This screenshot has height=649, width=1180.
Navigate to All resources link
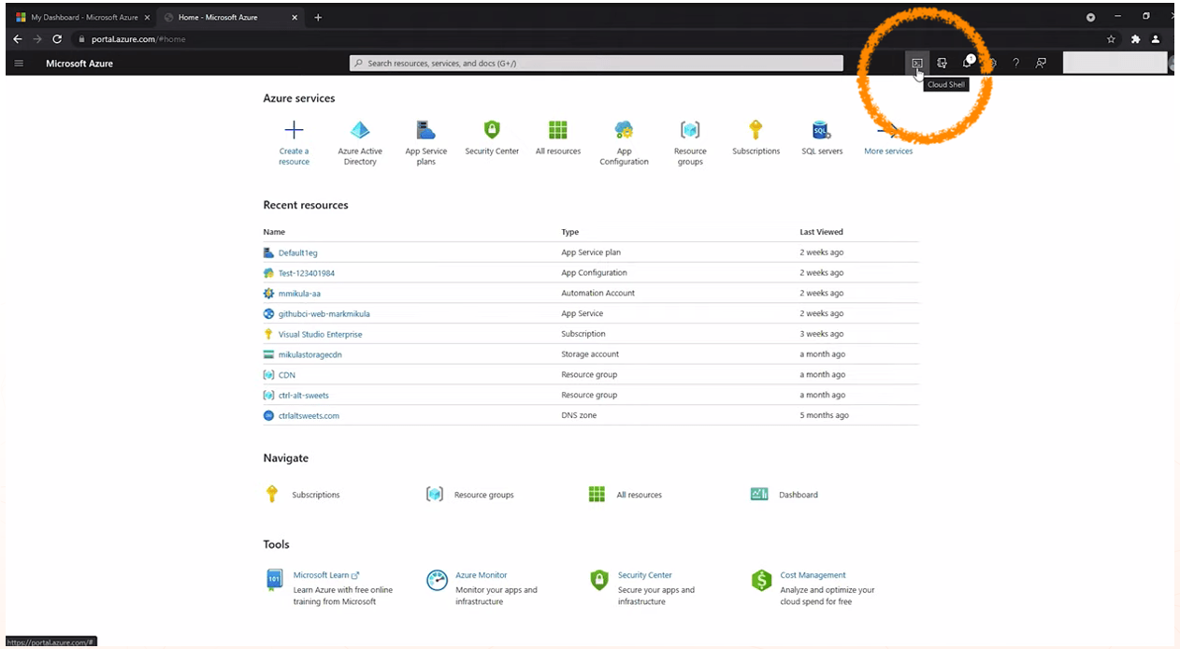point(640,495)
